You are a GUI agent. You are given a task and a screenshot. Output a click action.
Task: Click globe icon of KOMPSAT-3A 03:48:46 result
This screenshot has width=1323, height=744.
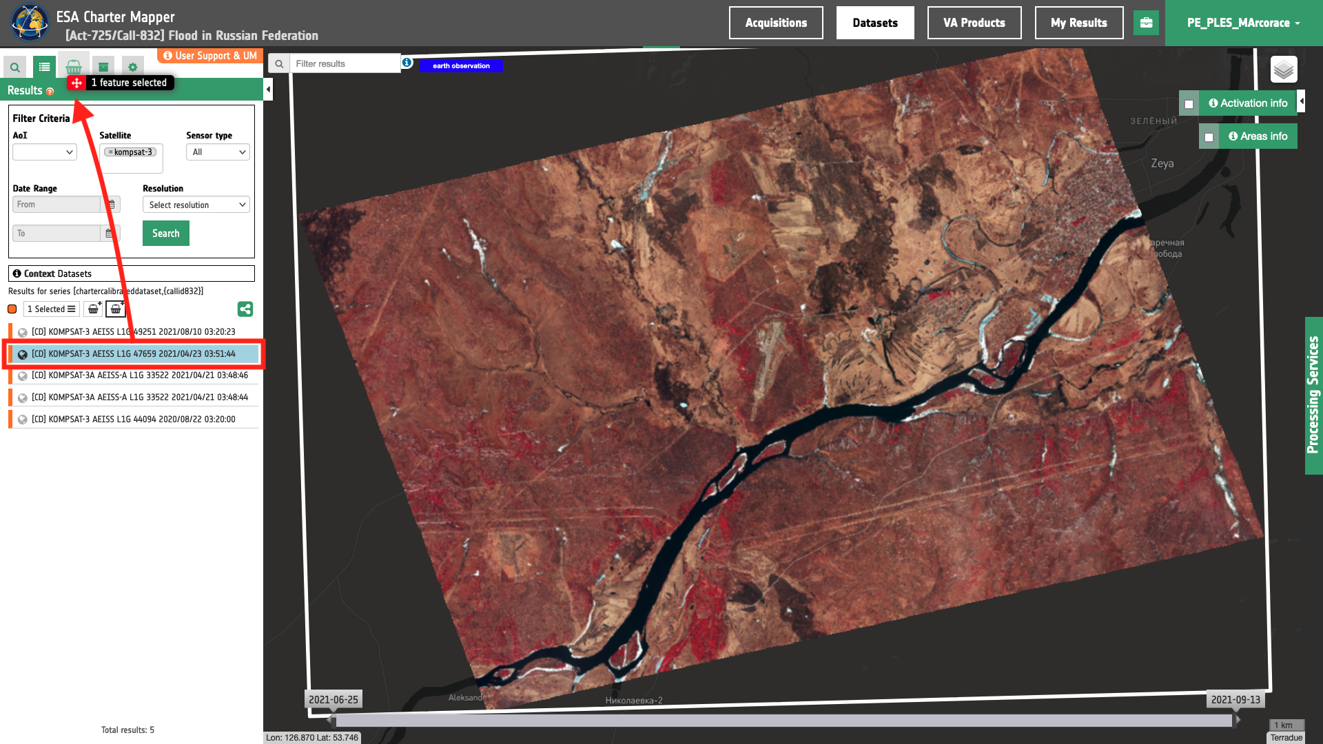click(x=23, y=376)
